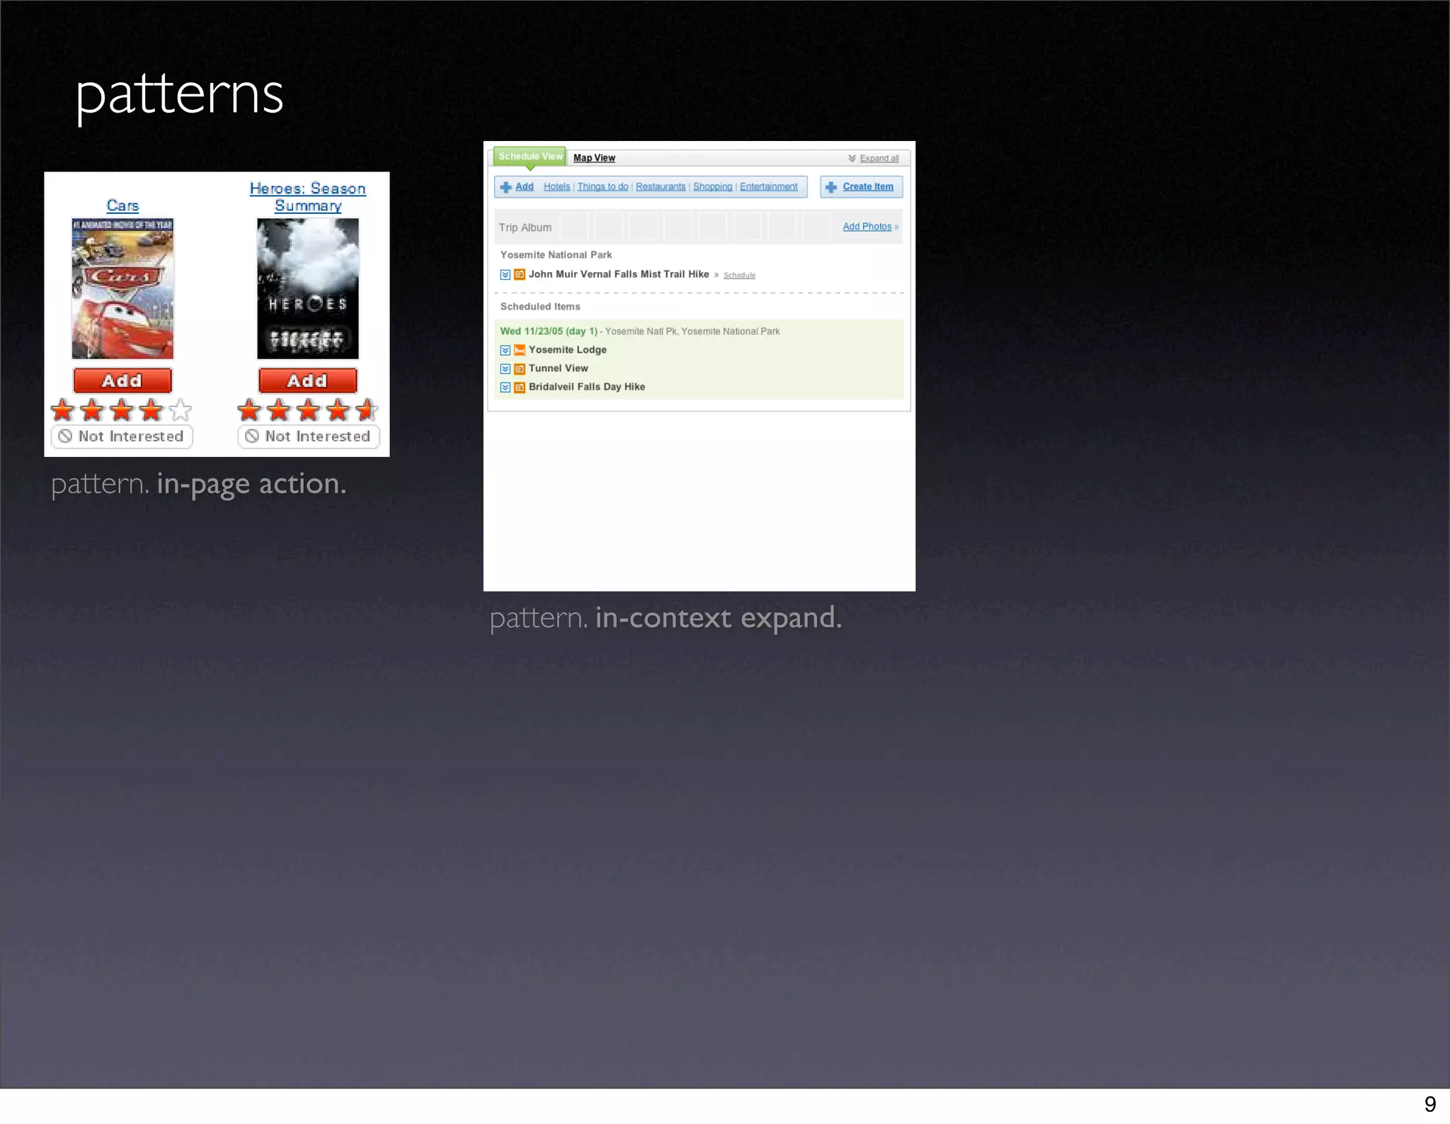Click the plus icon in Create Item
The height and width of the screenshot is (1124, 1450).
coord(831,187)
